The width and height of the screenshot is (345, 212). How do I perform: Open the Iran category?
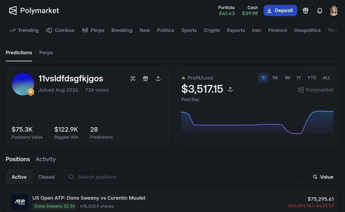256,30
